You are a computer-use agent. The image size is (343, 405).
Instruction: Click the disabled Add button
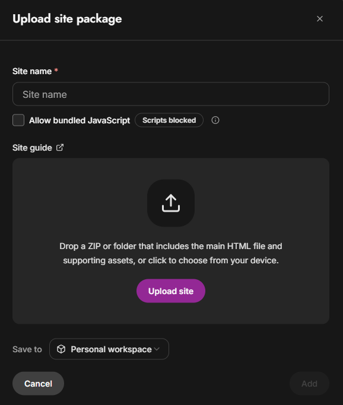(x=309, y=384)
